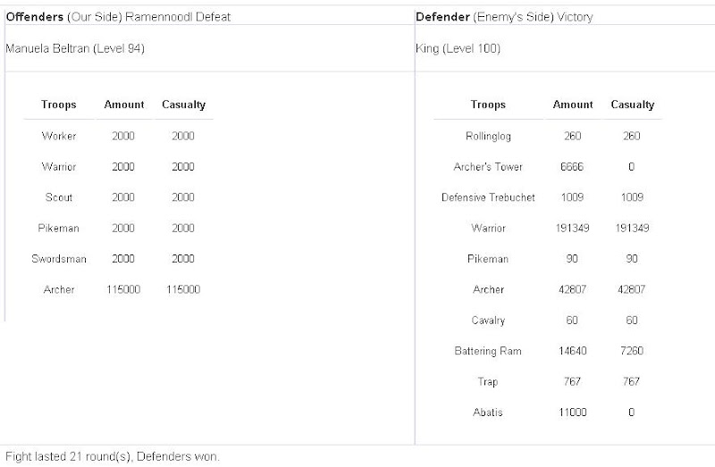Select defender name King (Level 100)
This screenshot has width=715, height=467.
(458, 48)
